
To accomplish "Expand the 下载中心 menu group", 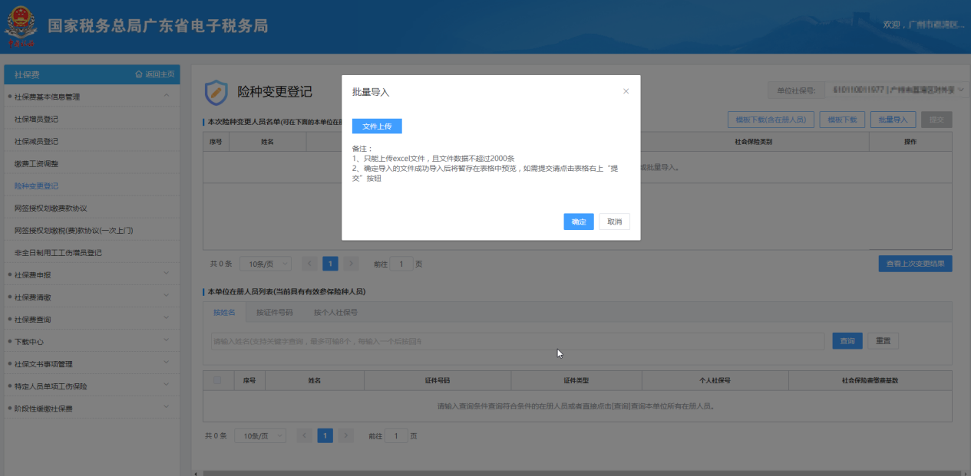I will point(167,341).
